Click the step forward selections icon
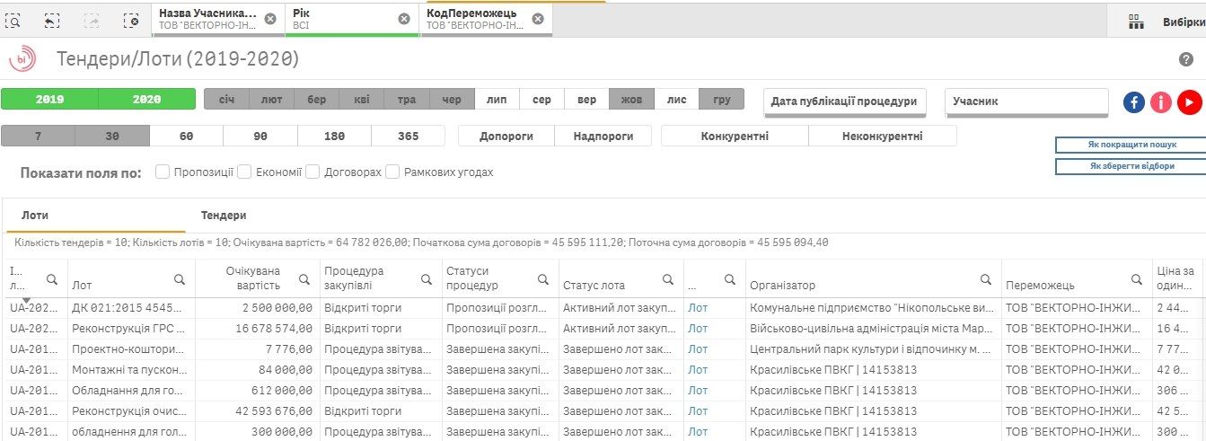The width and height of the screenshot is (1206, 441). pos(92,19)
